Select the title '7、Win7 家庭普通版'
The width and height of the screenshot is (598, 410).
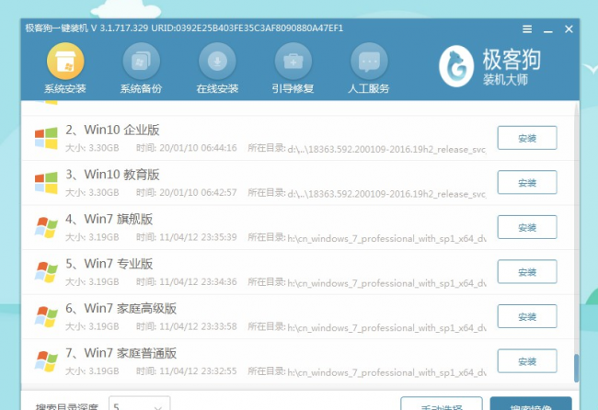pyautogui.click(x=121, y=353)
